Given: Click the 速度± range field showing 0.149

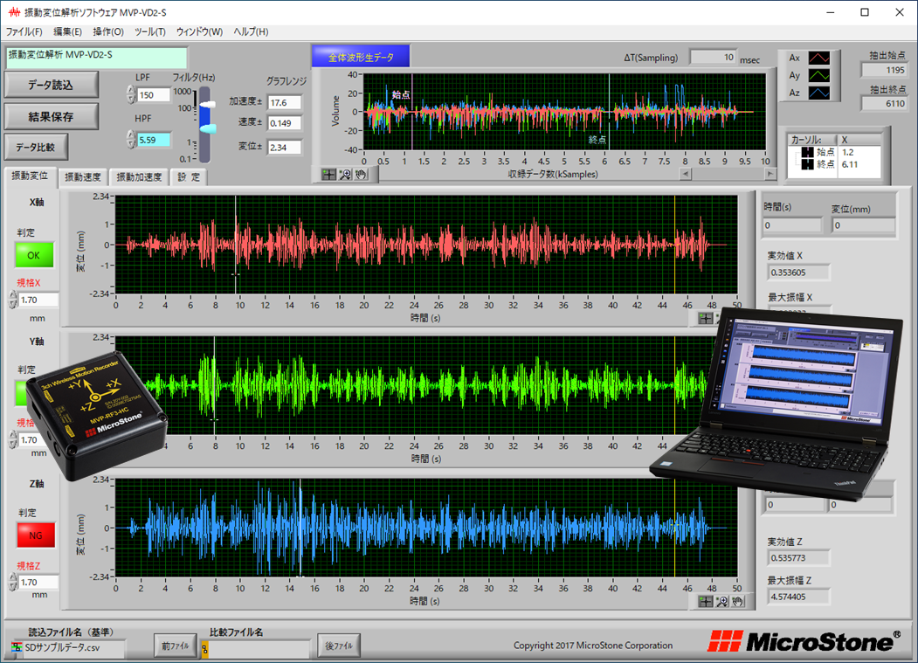Looking at the screenshot, I should (285, 123).
